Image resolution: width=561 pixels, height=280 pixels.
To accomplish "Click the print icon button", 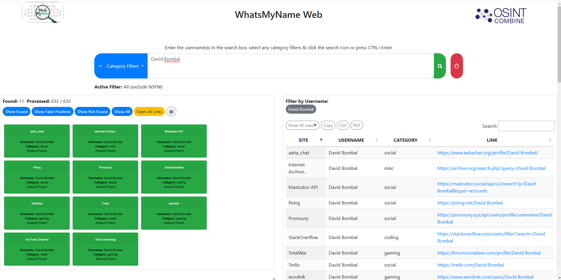I will pyautogui.click(x=171, y=112).
